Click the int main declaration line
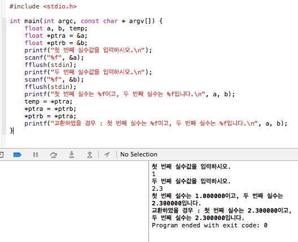298x242 pixels. pyautogui.click(x=86, y=21)
